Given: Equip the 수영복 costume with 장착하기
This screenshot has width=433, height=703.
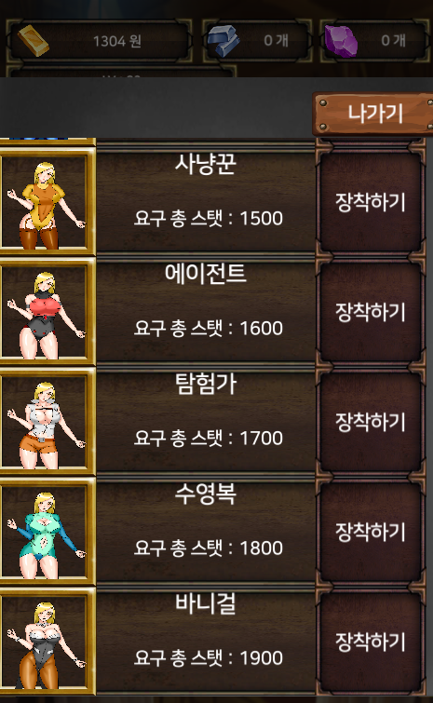Looking at the screenshot, I should [371, 532].
